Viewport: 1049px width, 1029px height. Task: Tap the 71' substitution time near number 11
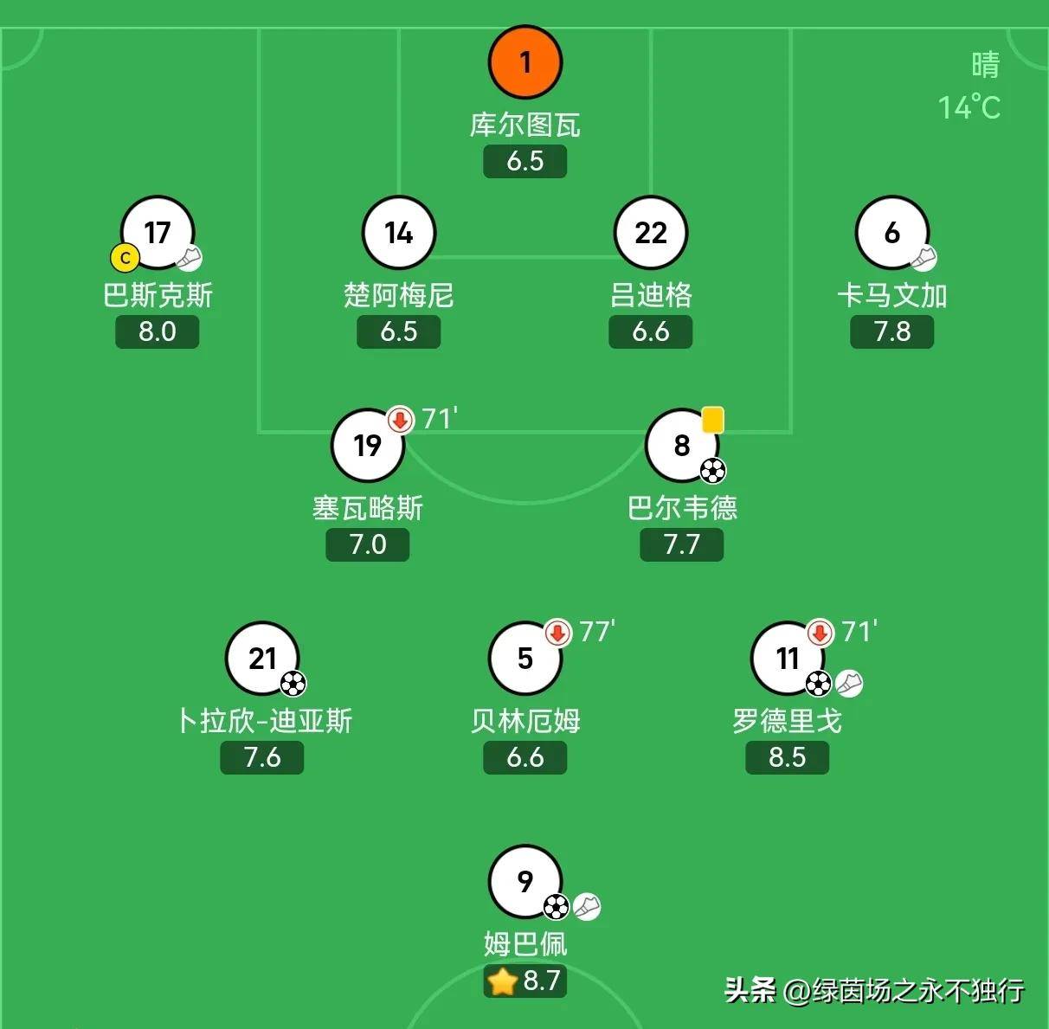[859, 632]
